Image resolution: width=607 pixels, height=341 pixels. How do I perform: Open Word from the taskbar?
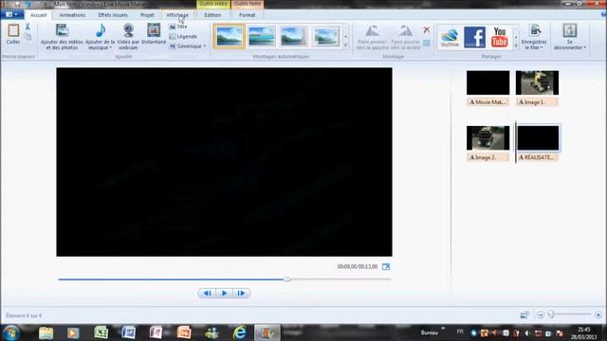tap(129, 332)
